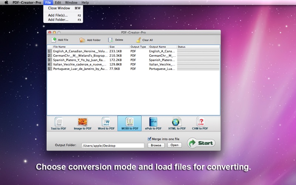Open the PDF-Creator-Pro application menu

27,3
